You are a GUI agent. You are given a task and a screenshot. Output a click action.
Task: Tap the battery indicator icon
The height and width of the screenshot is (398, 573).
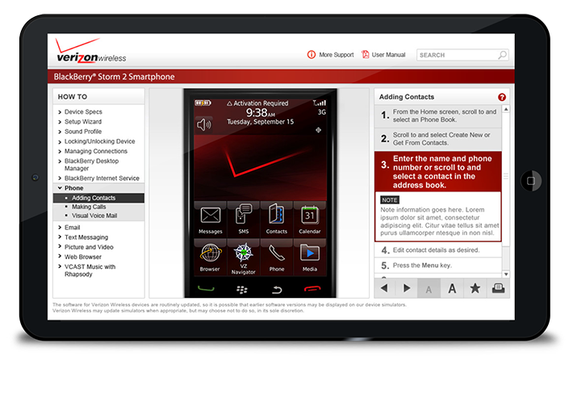tap(203, 103)
